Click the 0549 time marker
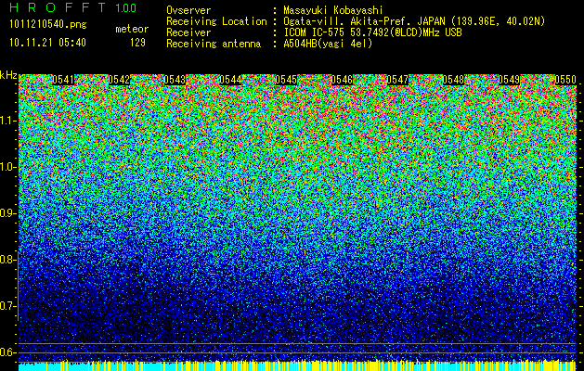The height and width of the screenshot is (371, 584). tap(509, 80)
